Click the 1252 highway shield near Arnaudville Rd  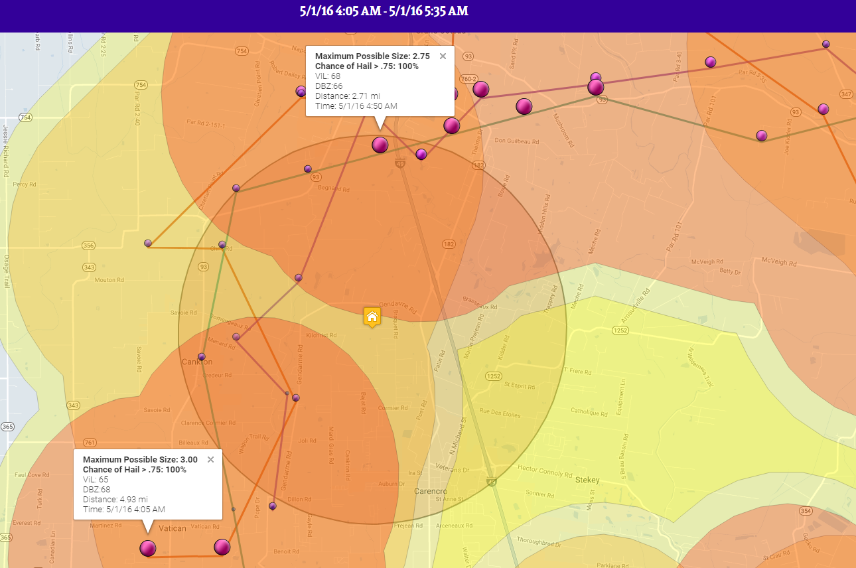tap(620, 330)
